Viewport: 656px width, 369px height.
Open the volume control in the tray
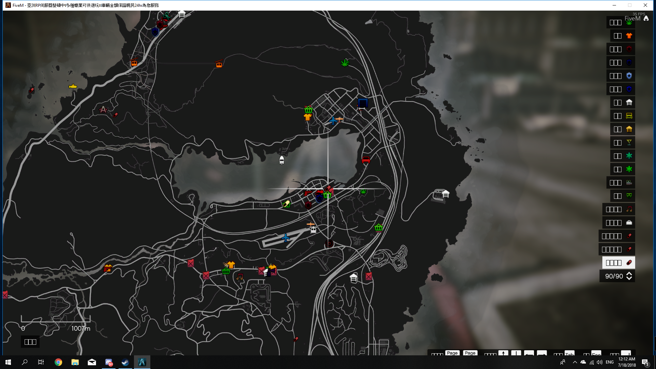(600, 362)
